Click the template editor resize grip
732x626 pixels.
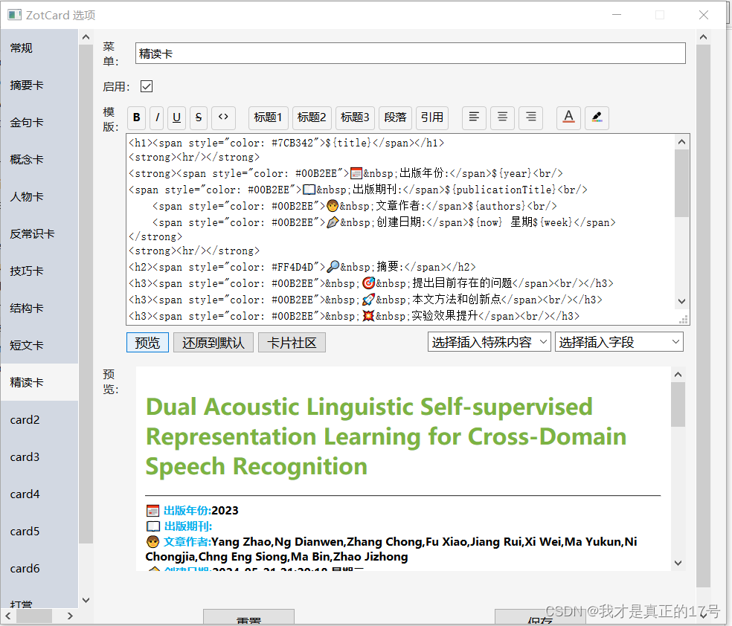(x=683, y=319)
